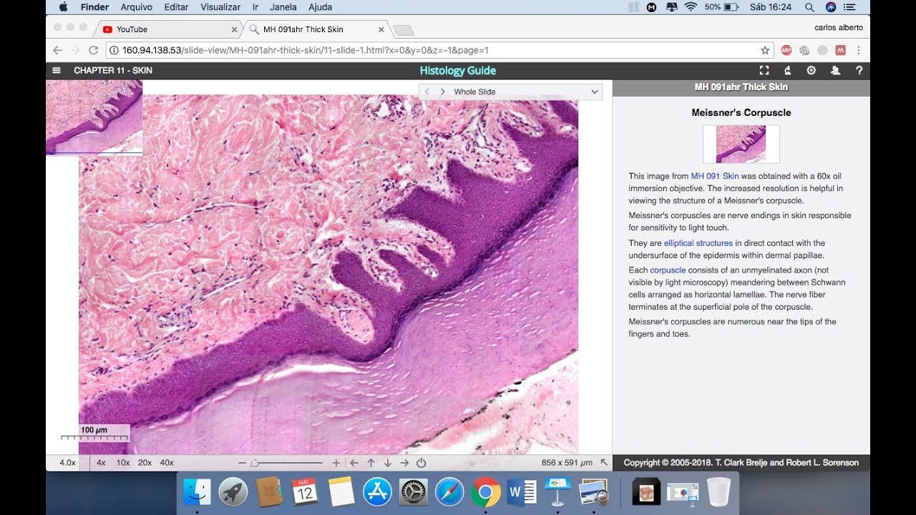Click the browser forward arrow
The height and width of the screenshot is (515, 916).
(x=76, y=50)
